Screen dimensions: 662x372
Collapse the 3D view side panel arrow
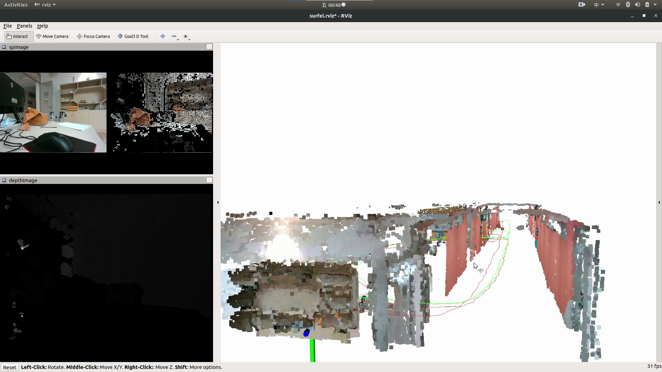[x=218, y=202]
